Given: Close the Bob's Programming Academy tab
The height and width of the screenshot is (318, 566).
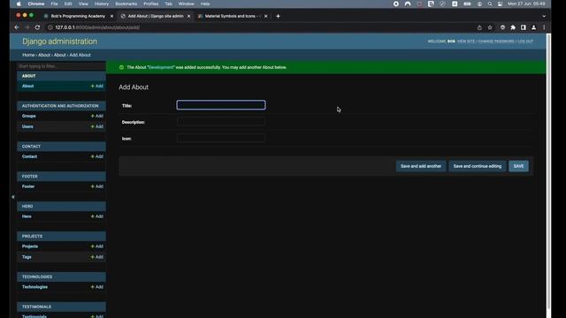Looking at the screenshot, I should pos(111,16).
